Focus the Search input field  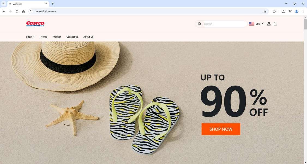coord(225,24)
